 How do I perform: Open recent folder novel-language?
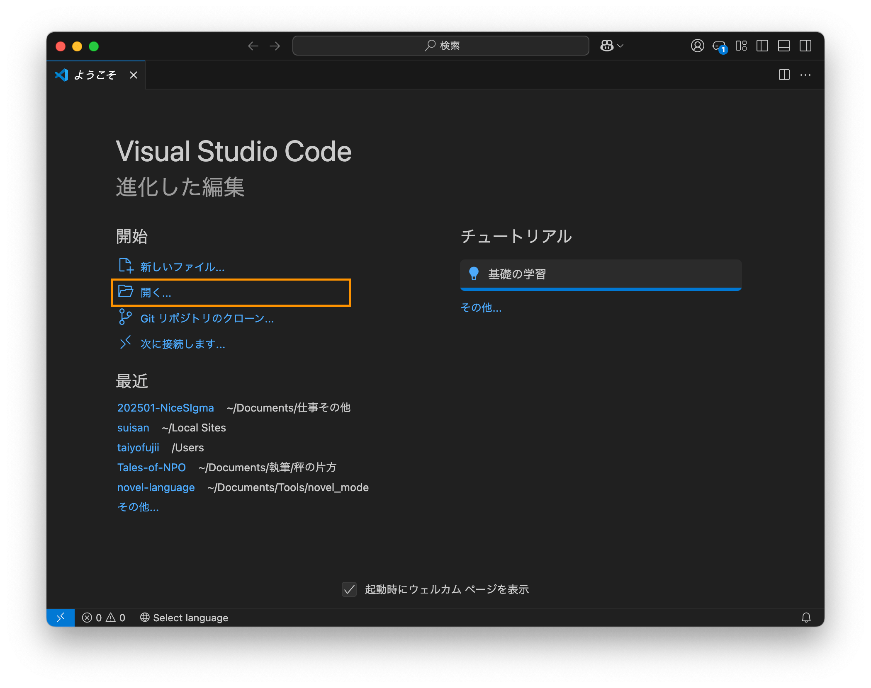pyautogui.click(x=156, y=487)
